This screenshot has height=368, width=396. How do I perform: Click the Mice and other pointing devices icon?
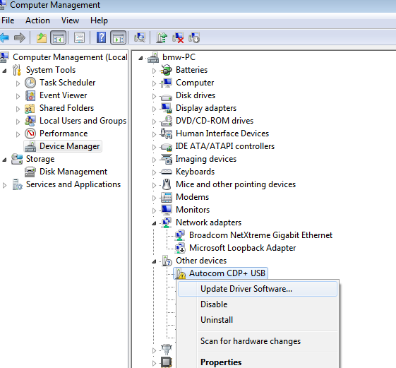coord(167,184)
